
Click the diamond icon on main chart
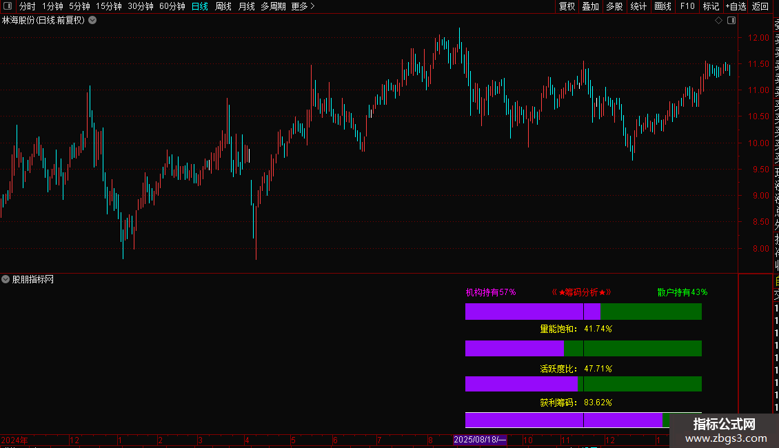(x=718, y=21)
